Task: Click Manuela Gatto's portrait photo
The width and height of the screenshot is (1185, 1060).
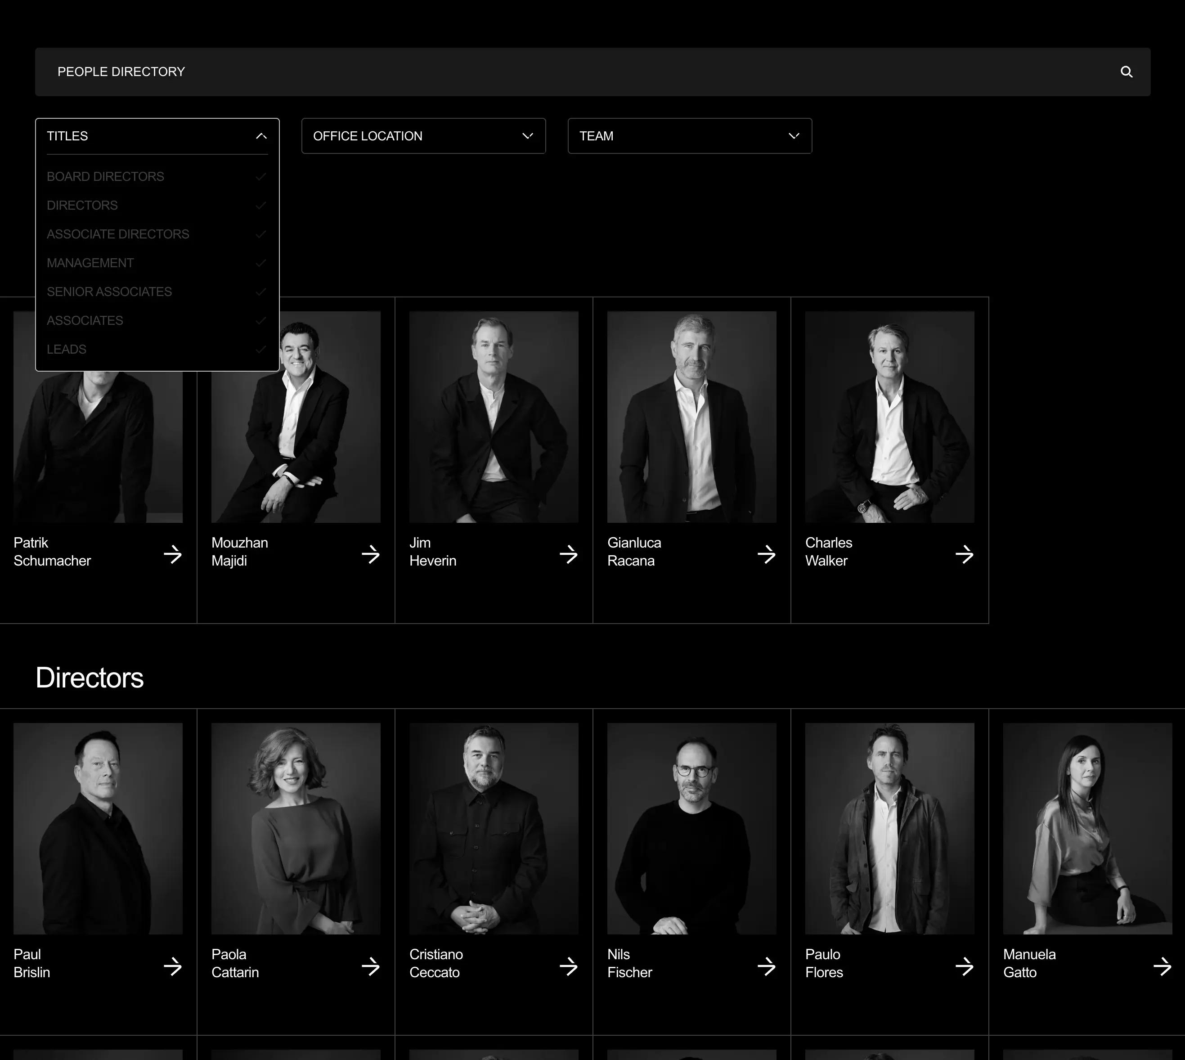Action: pos(1088,829)
